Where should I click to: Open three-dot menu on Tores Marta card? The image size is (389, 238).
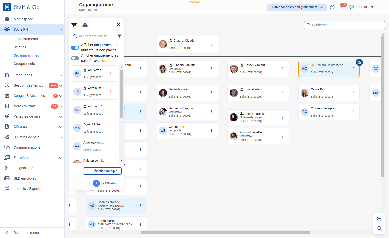[x=140, y=224]
